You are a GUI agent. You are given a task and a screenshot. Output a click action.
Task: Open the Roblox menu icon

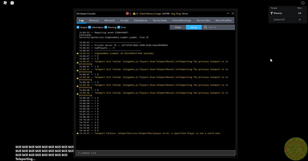coord(5,3)
